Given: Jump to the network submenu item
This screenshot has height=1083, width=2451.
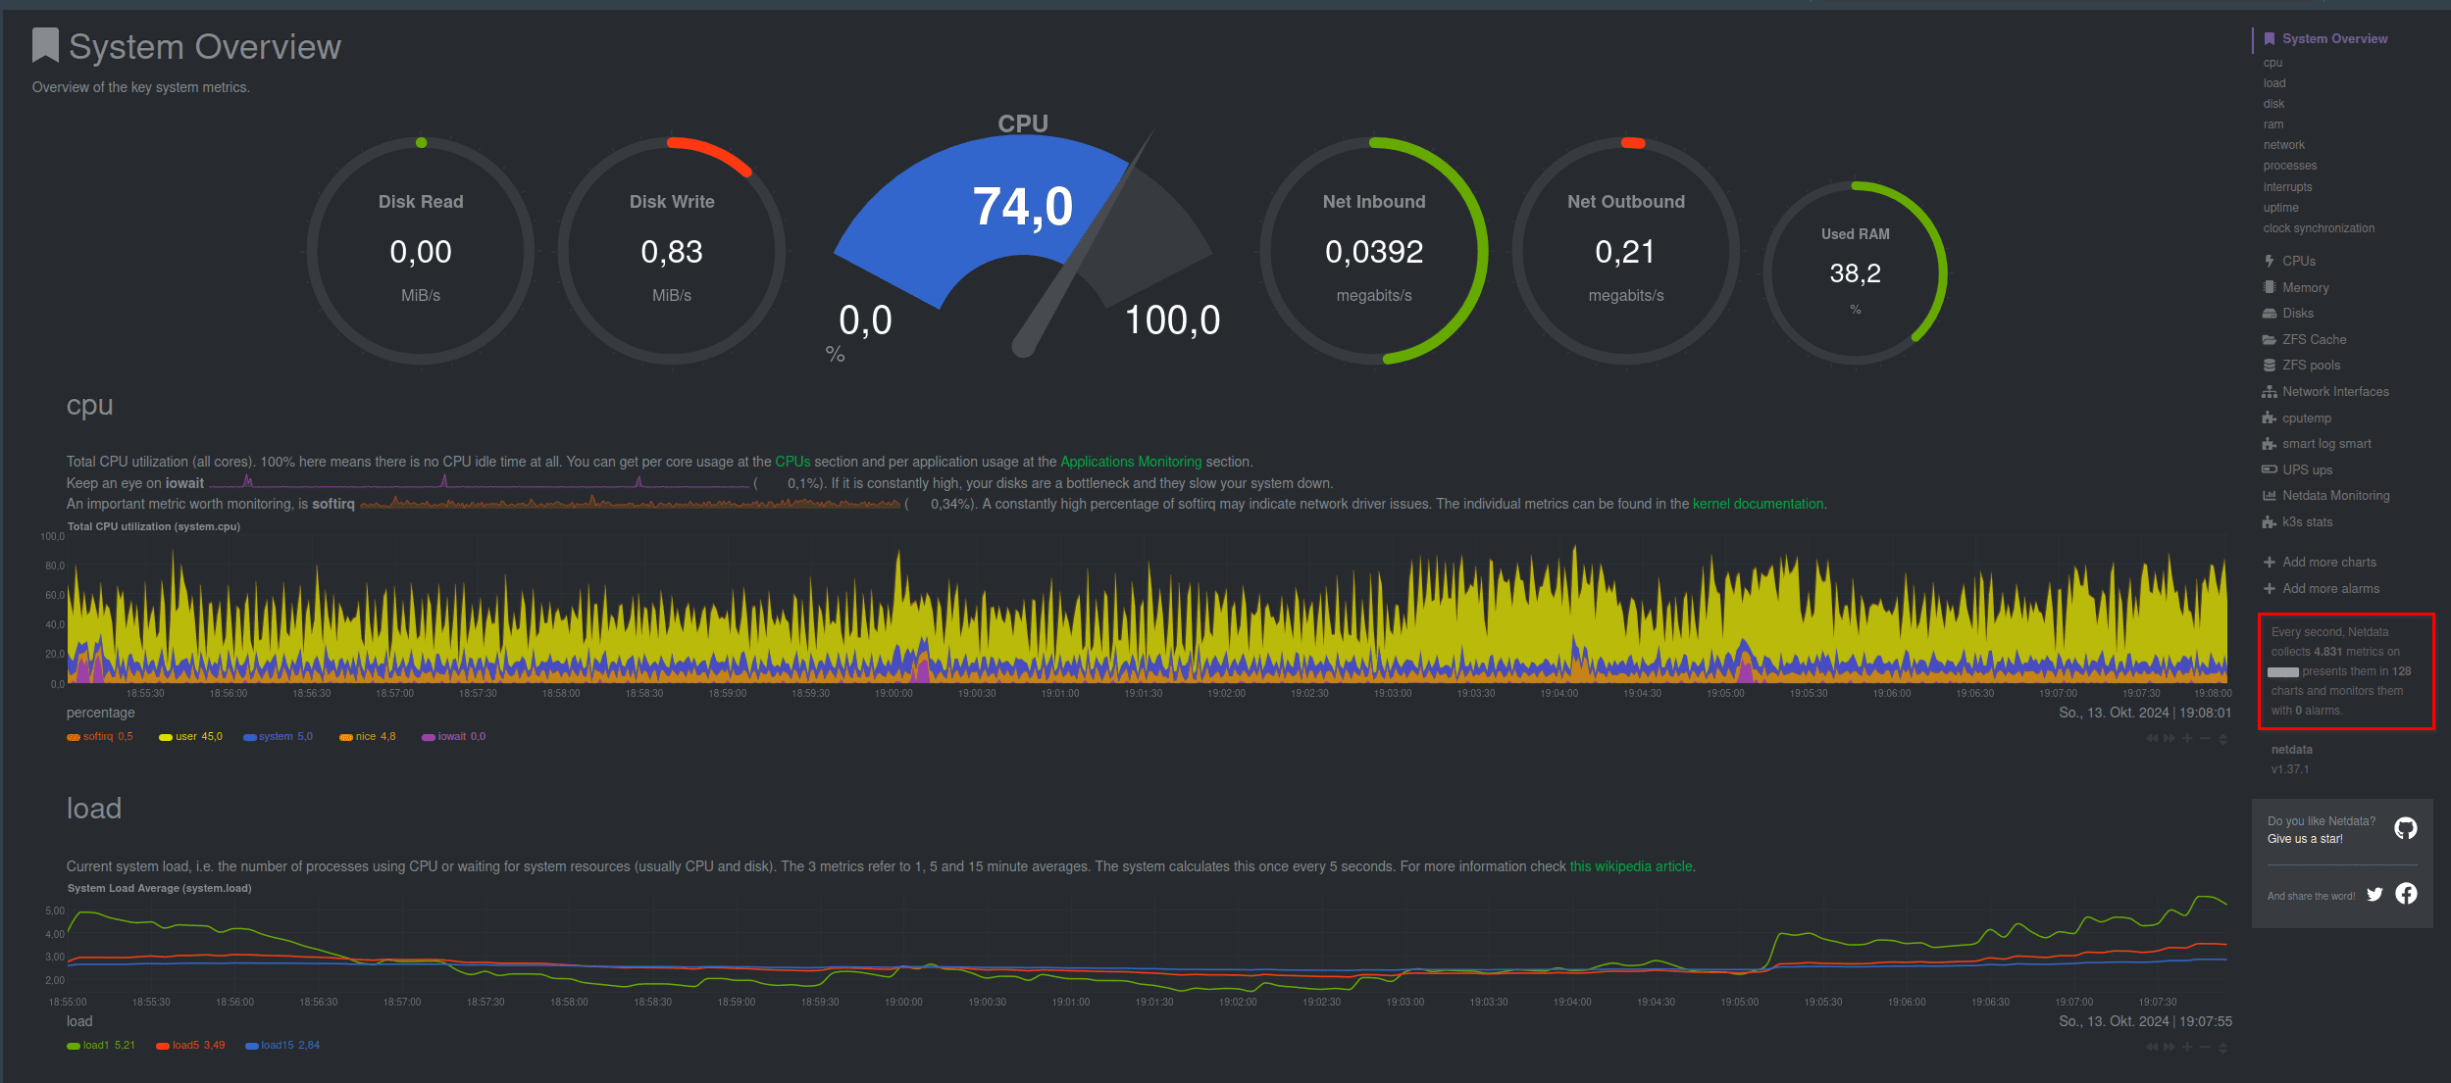Looking at the screenshot, I should 2283,145.
